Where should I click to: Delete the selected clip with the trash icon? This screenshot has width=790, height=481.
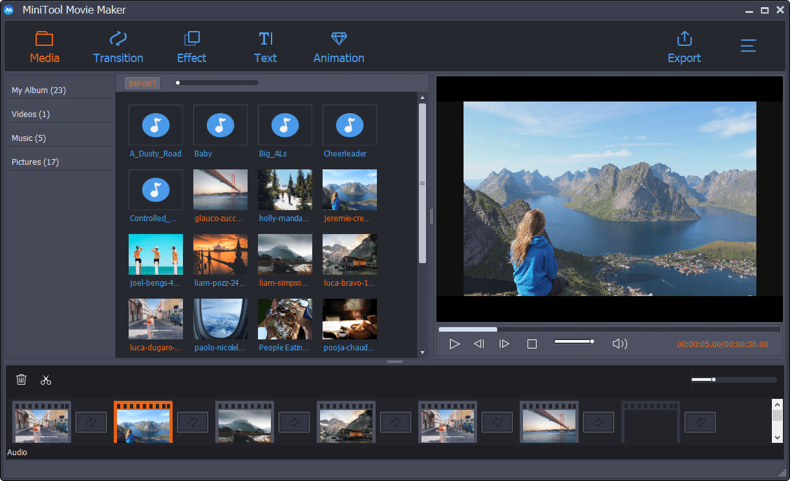pyautogui.click(x=21, y=379)
